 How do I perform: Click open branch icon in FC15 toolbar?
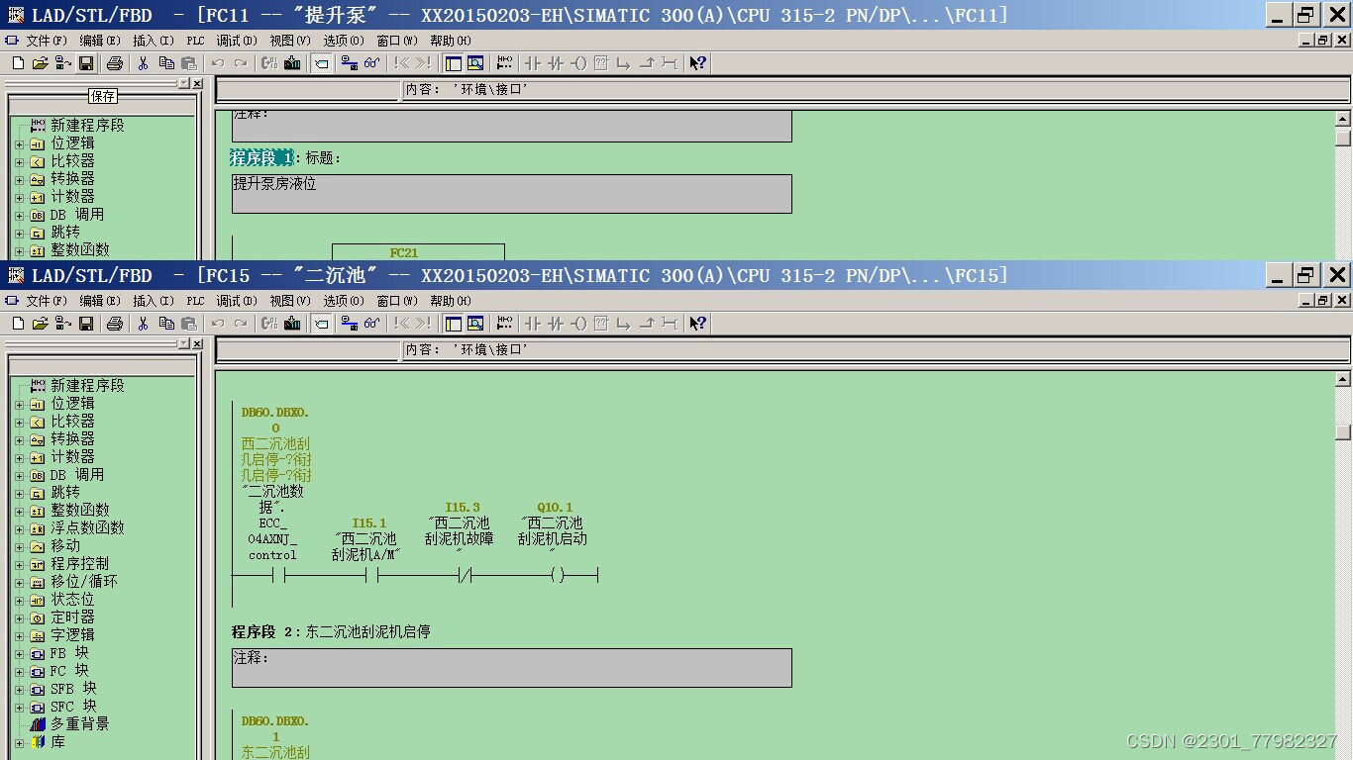pos(624,324)
